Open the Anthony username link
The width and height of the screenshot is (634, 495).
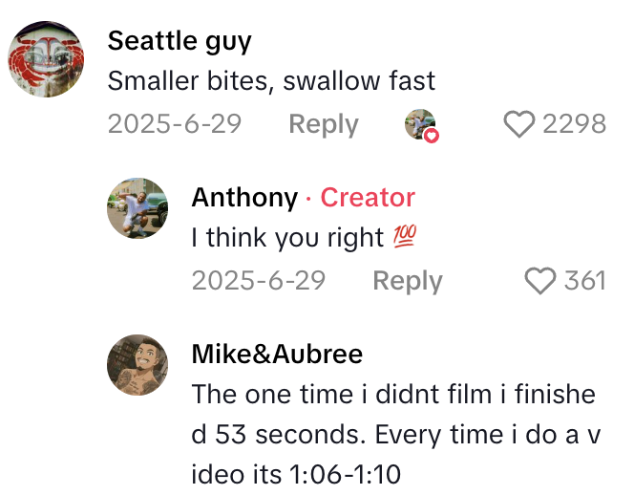pyautogui.click(x=244, y=198)
